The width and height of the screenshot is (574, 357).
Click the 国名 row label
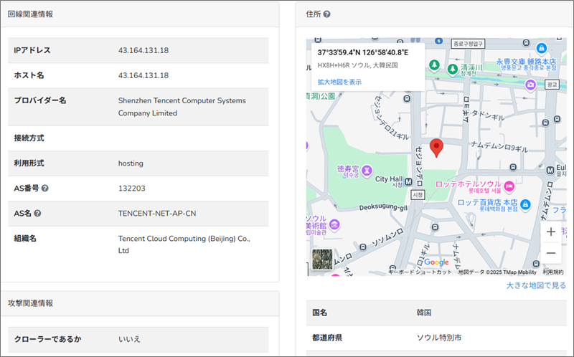tap(319, 313)
